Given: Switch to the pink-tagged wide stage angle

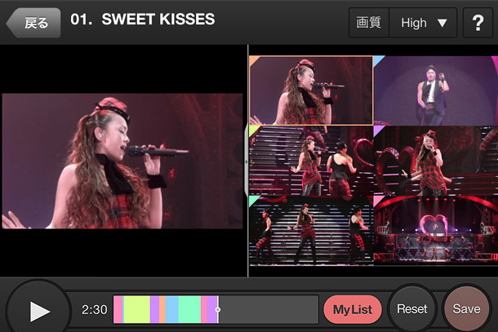Looking at the screenshot, I should [x=435, y=229].
